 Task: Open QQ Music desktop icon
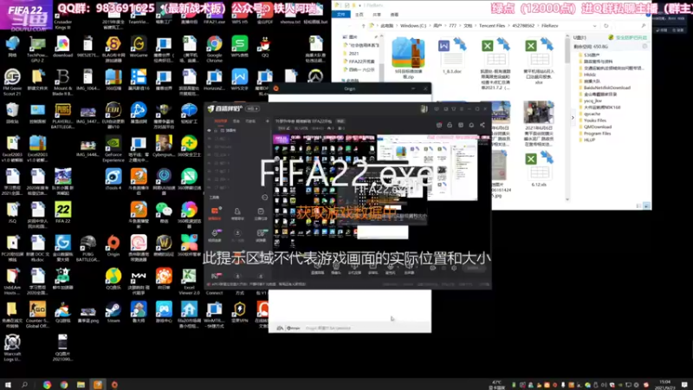[113, 278]
